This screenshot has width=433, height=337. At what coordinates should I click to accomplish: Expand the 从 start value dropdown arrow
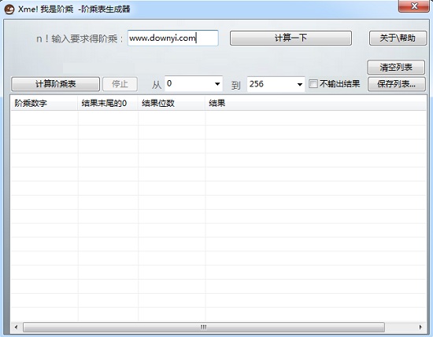pyautogui.click(x=217, y=84)
